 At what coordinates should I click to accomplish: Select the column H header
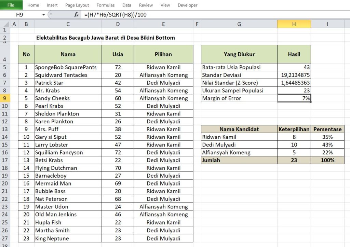pyautogui.click(x=294, y=24)
